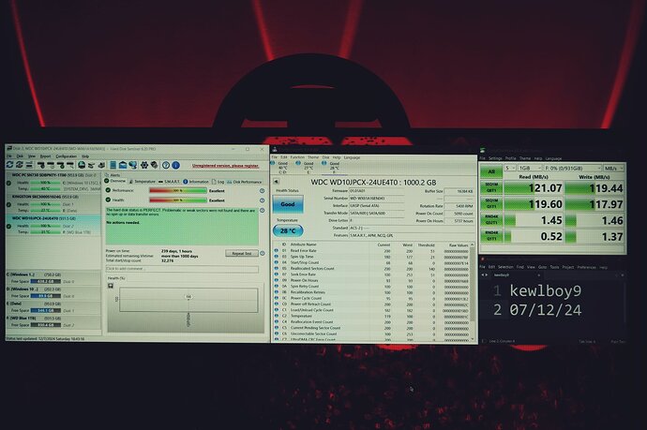The height and width of the screenshot is (430, 647).
Task: Click the Health percentage bar in Overview
Action: click(x=176, y=200)
